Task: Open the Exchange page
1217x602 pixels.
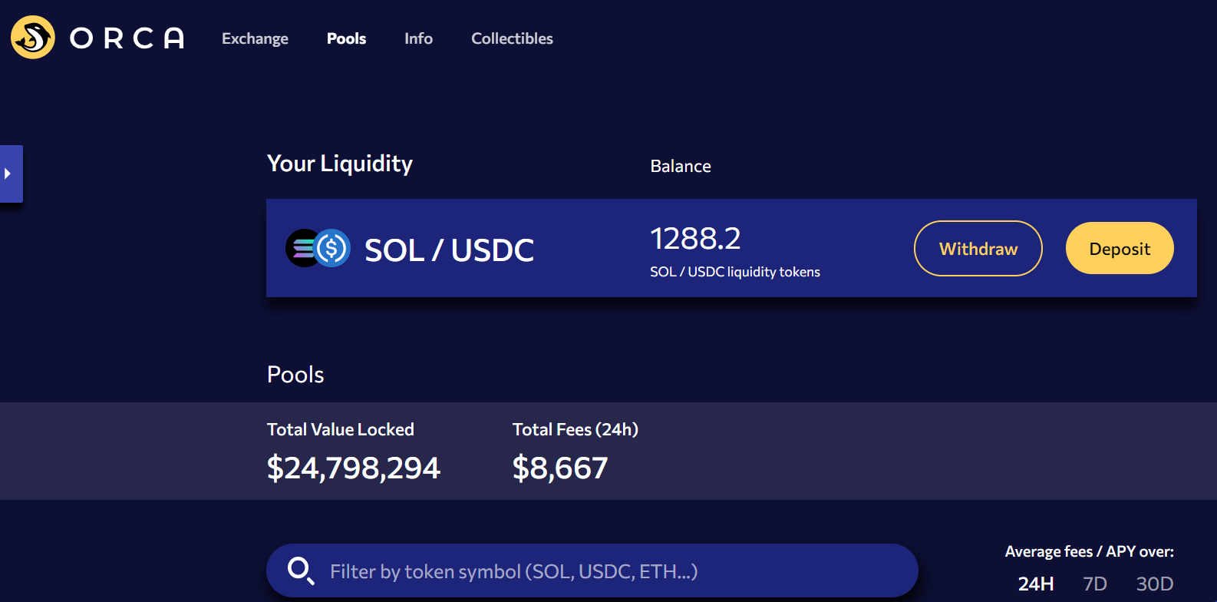Action: pyautogui.click(x=255, y=38)
